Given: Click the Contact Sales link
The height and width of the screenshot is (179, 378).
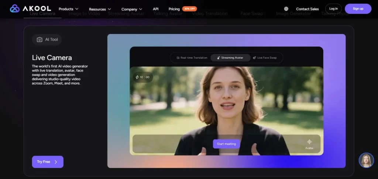Looking at the screenshot, I should tap(307, 9).
